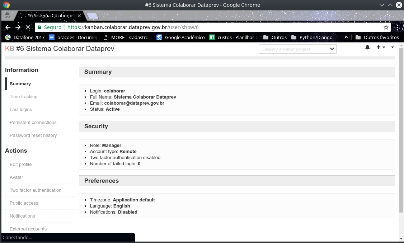Open Outros favoritos folder
The height and width of the screenshot is (243, 404).
coord(377,37)
